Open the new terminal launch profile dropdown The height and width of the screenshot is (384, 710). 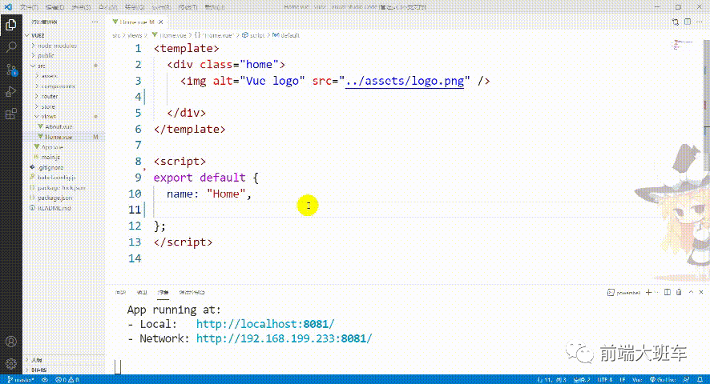point(656,292)
